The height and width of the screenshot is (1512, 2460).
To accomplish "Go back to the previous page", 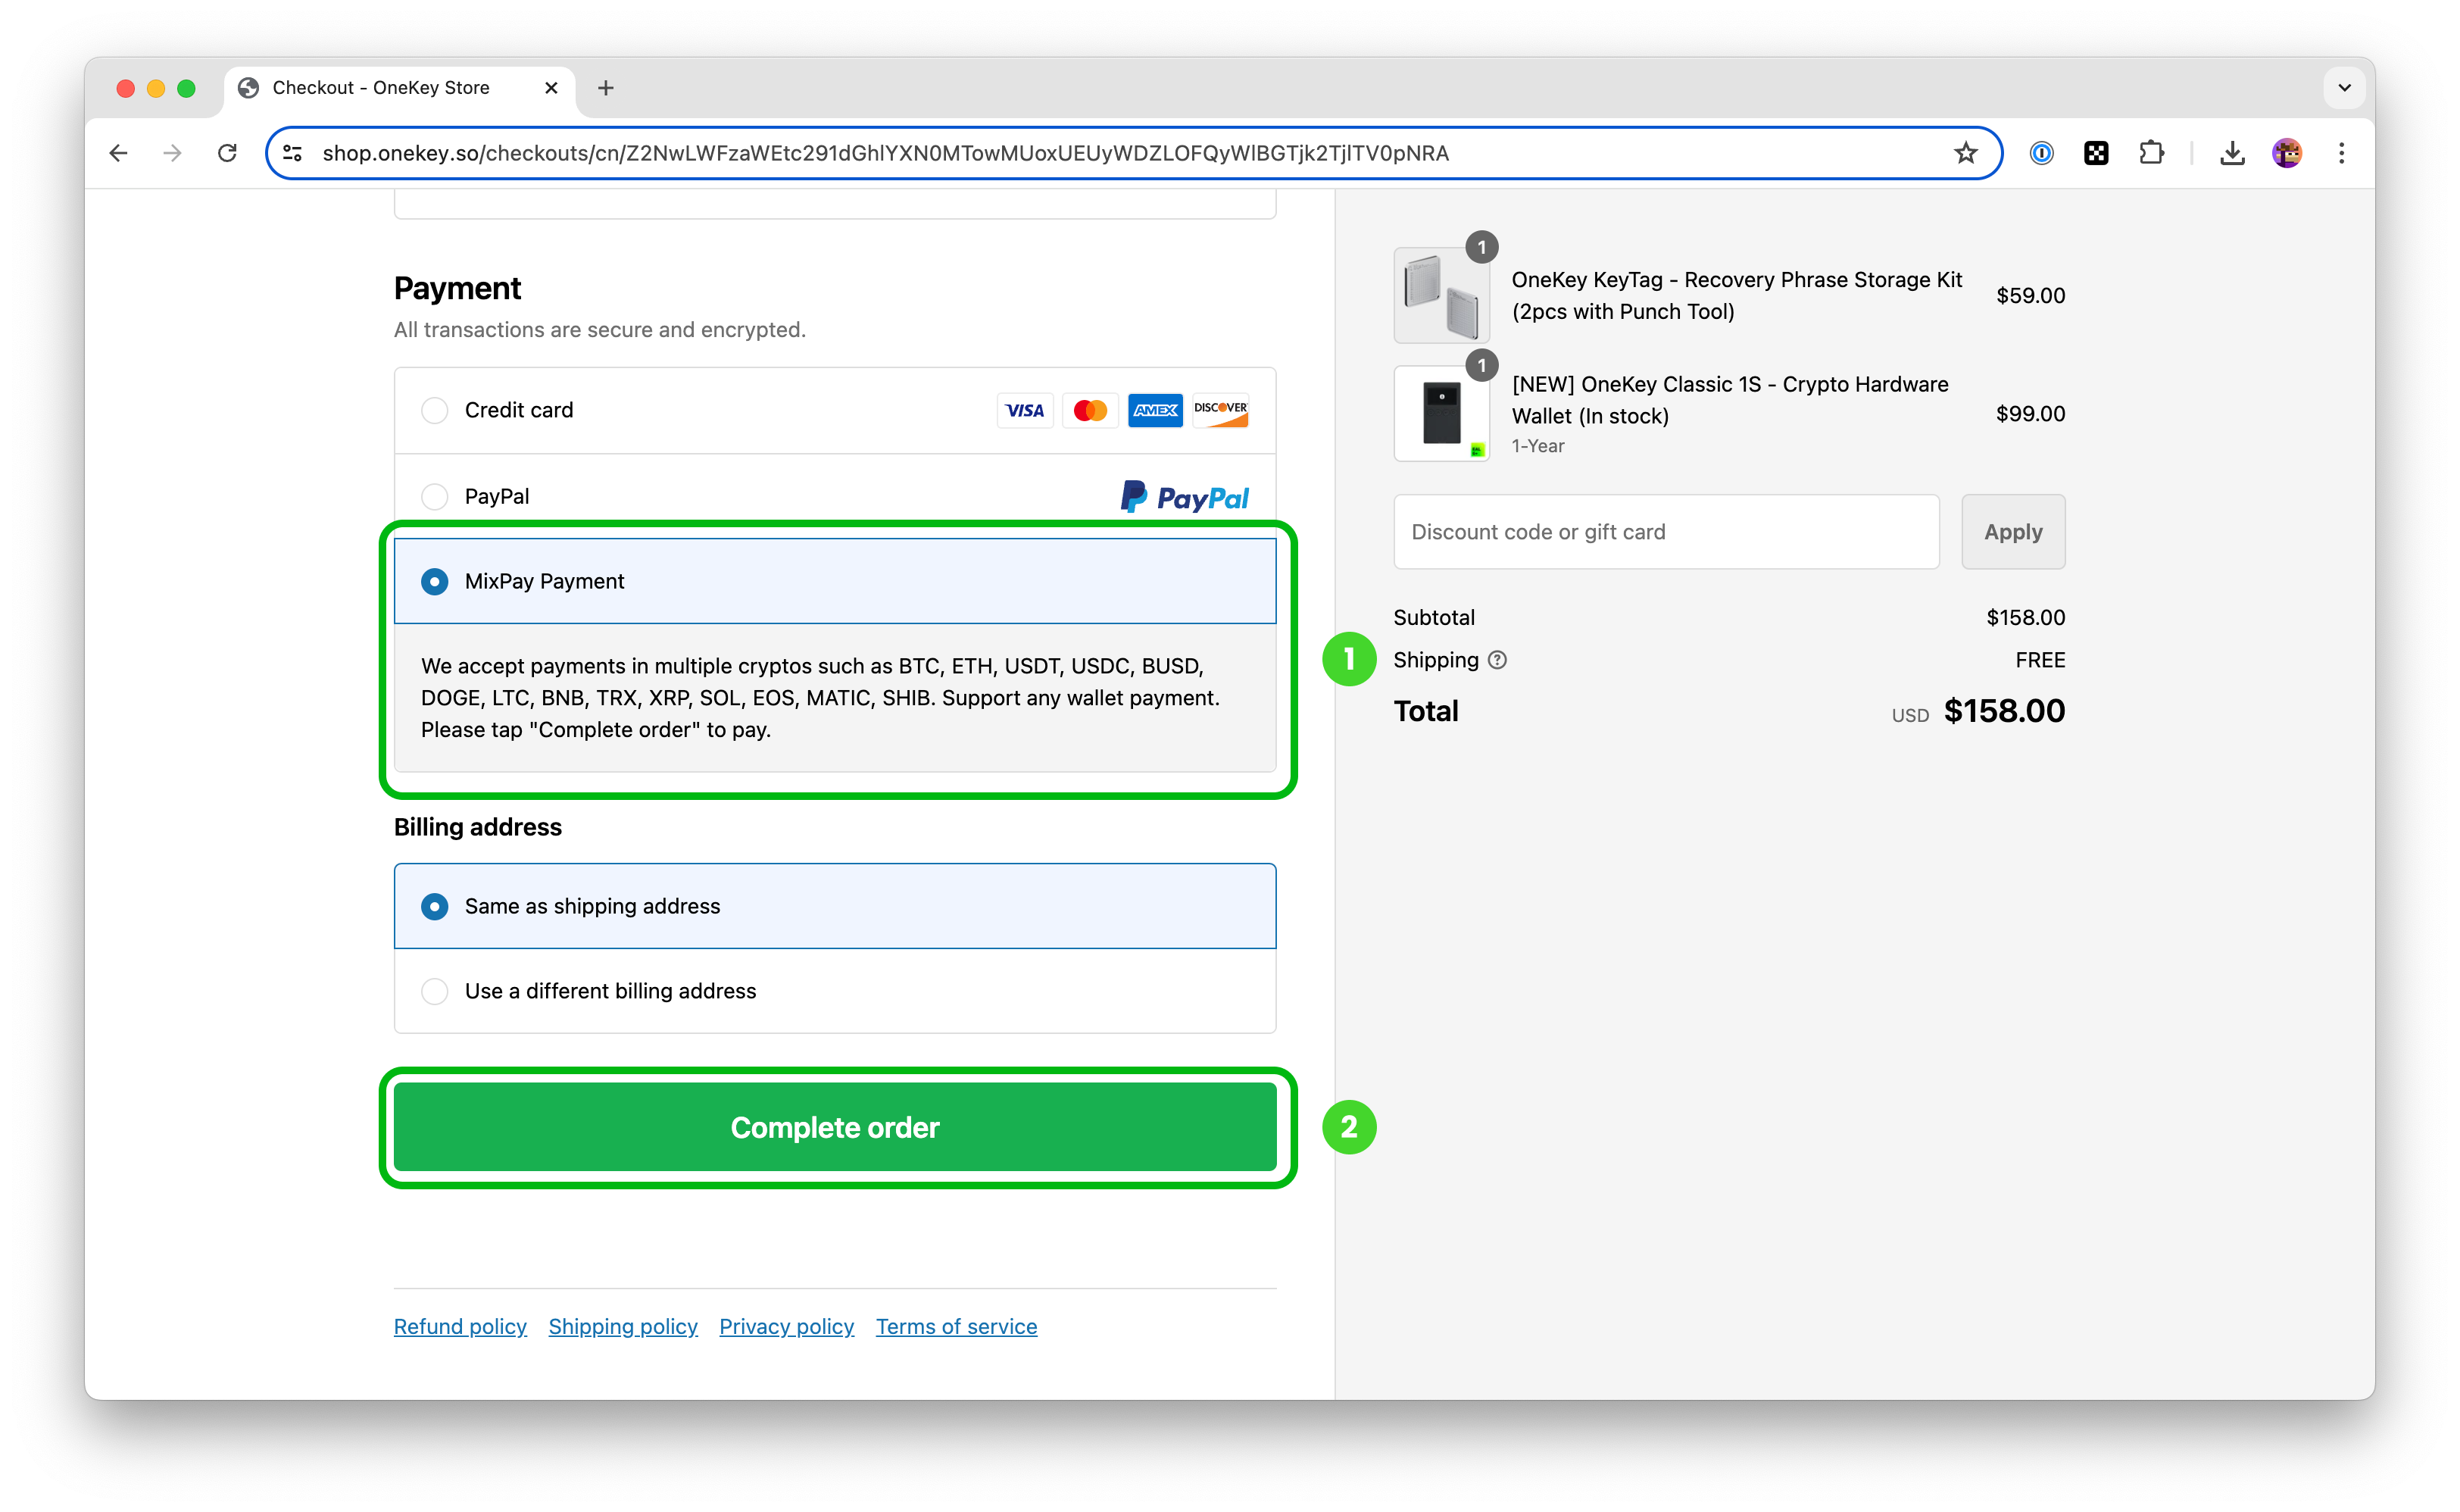I will tap(119, 153).
